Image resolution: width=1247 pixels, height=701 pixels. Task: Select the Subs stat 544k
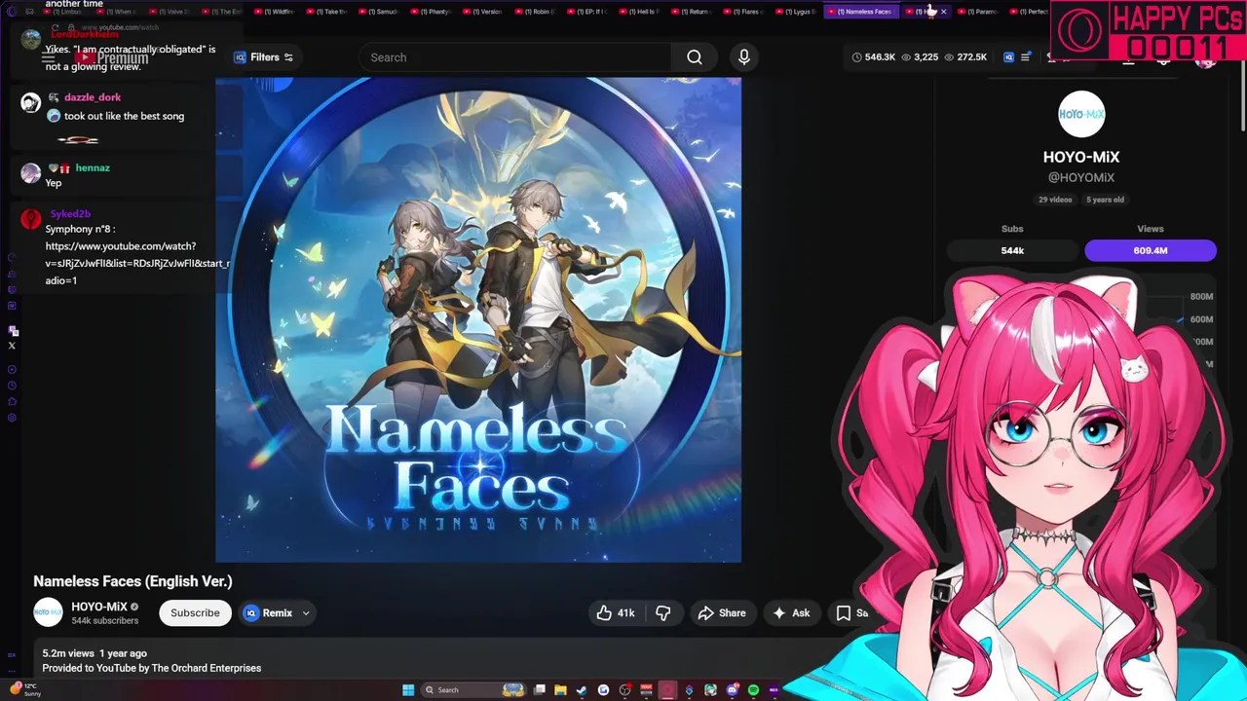[1012, 250]
